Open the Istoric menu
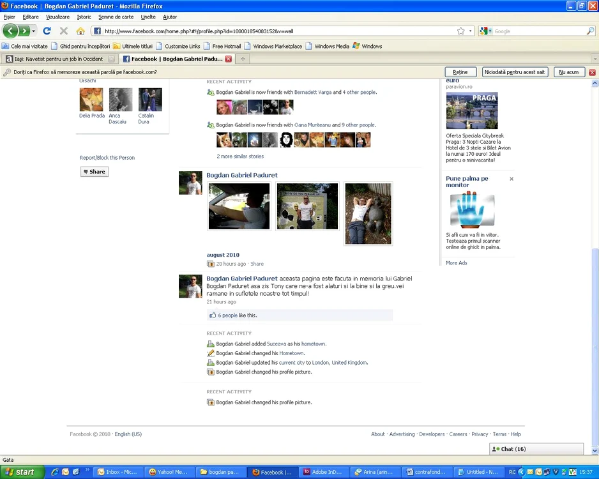 click(84, 17)
